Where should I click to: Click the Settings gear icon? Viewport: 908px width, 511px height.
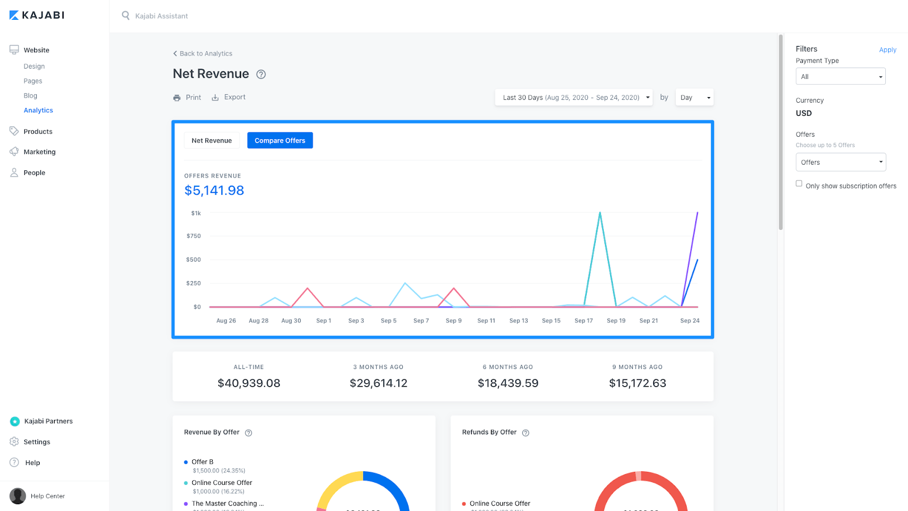[x=14, y=442]
